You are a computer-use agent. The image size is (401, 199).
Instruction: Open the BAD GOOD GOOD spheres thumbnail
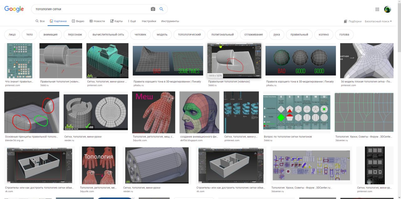(x=300, y=61)
